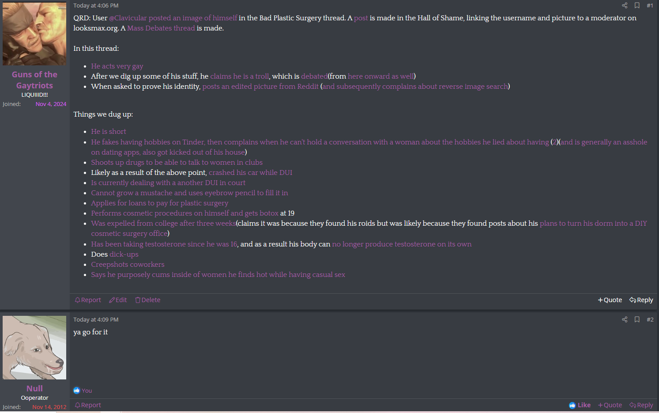Viewport: 659px width, 413px height.
Task: Reply to the first post
Action: tap(641, 300)
